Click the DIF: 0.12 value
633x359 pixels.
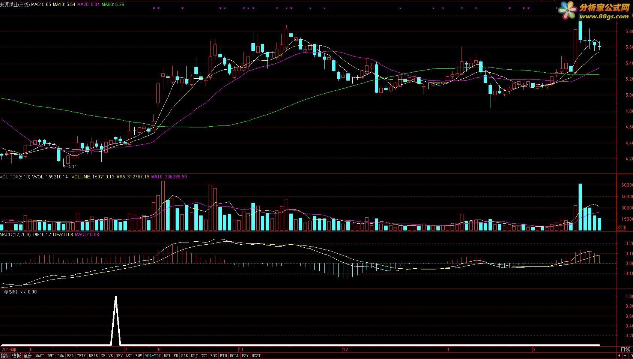[42, 234]
